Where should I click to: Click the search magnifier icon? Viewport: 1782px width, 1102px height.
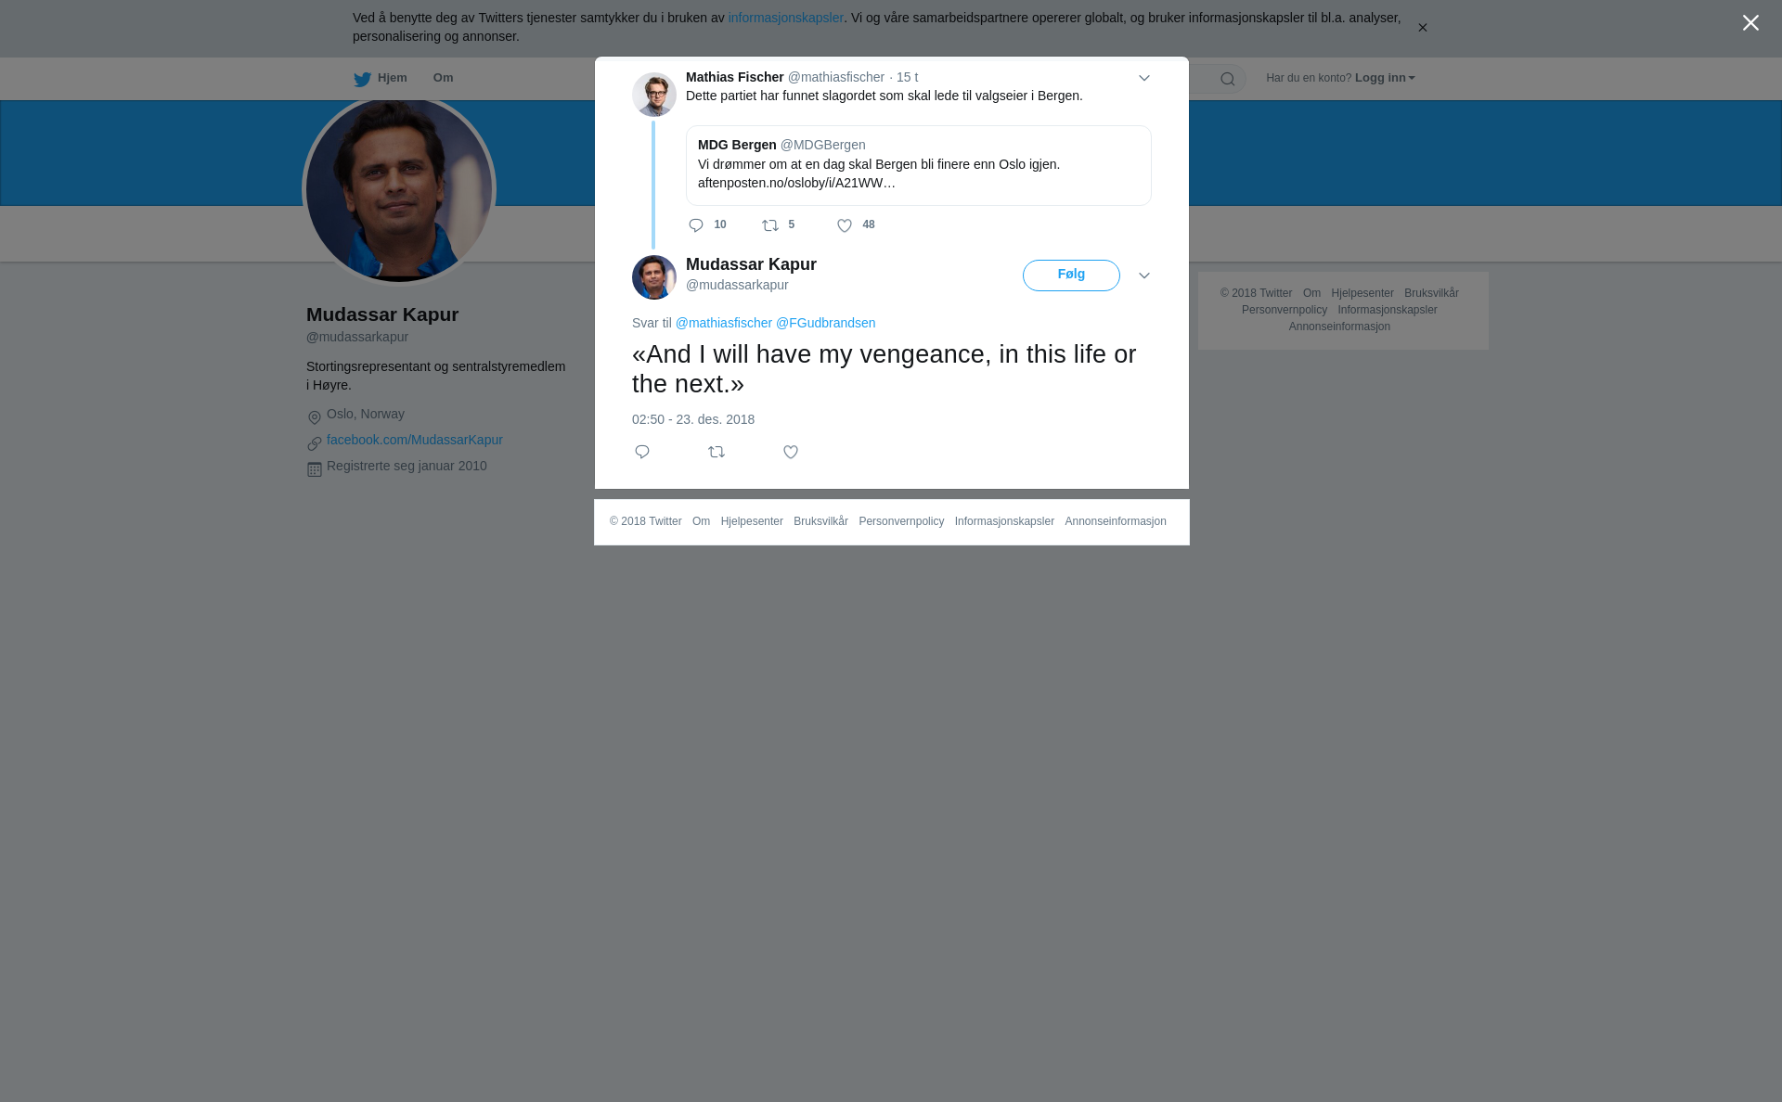coord(1228,79)
